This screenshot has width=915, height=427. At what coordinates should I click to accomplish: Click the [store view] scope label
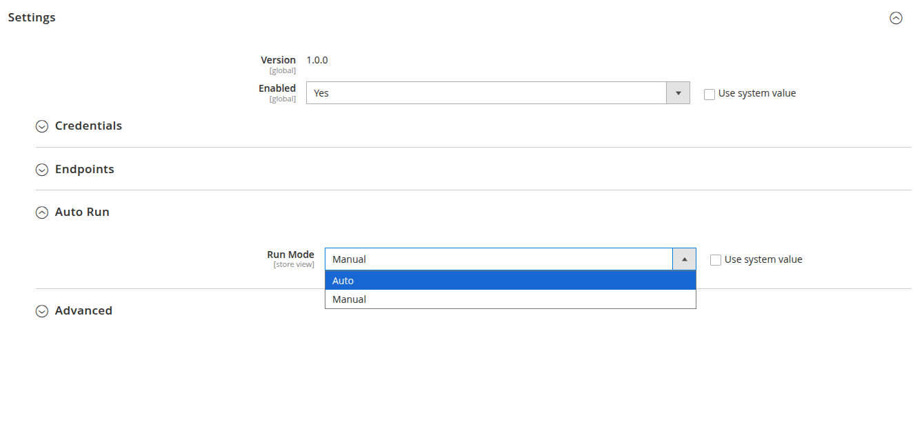coord(294,264)
